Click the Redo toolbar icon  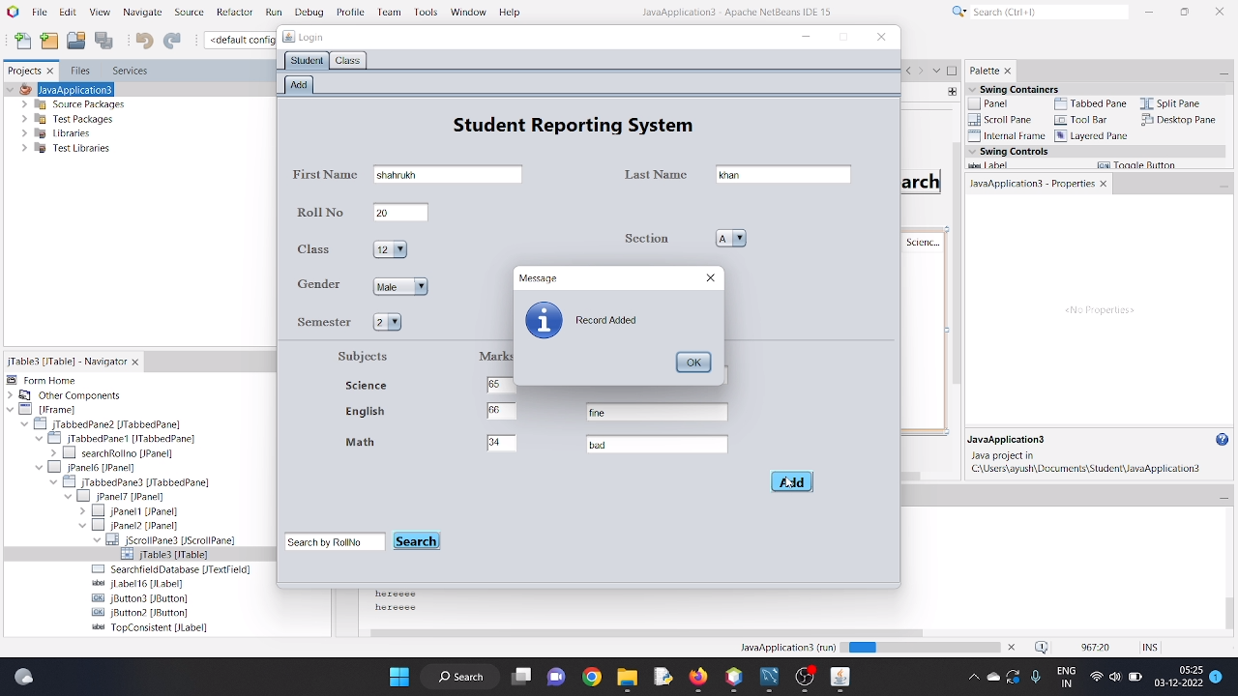pos(172,41)
